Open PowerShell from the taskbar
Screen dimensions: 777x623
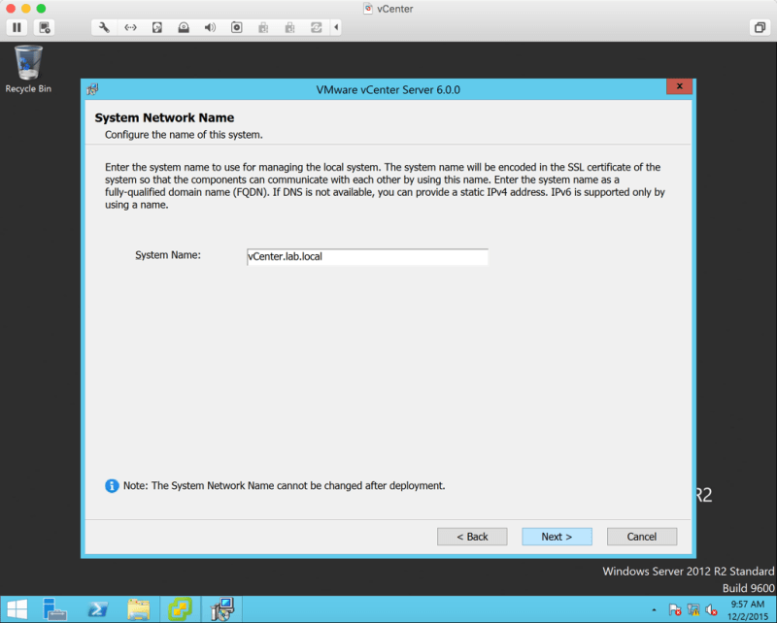[97, 609]
